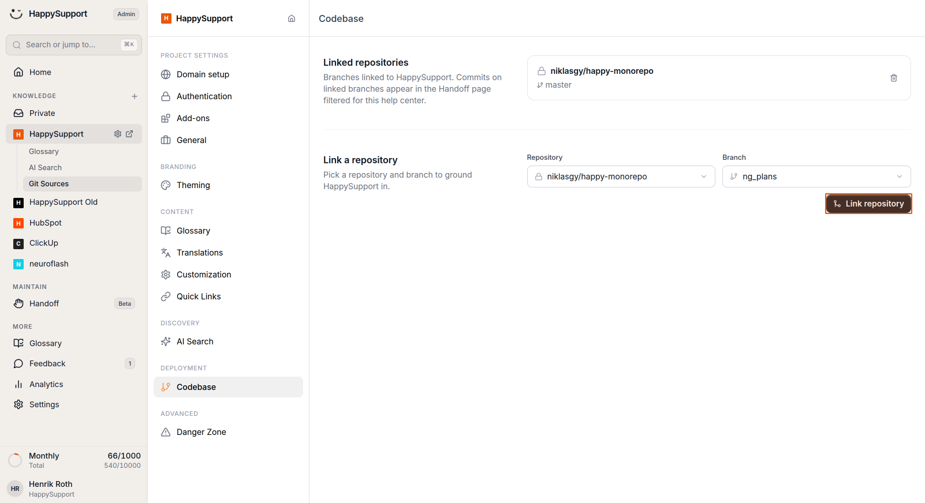The height and width of the screenshot is (503, 925).
Task: Focus the Search or jump to field
Action: [74, 45]
